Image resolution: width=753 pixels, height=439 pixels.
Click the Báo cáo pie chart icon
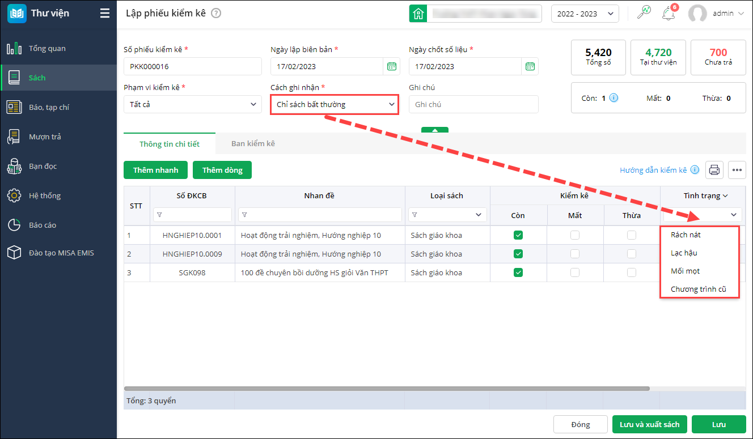14,225
